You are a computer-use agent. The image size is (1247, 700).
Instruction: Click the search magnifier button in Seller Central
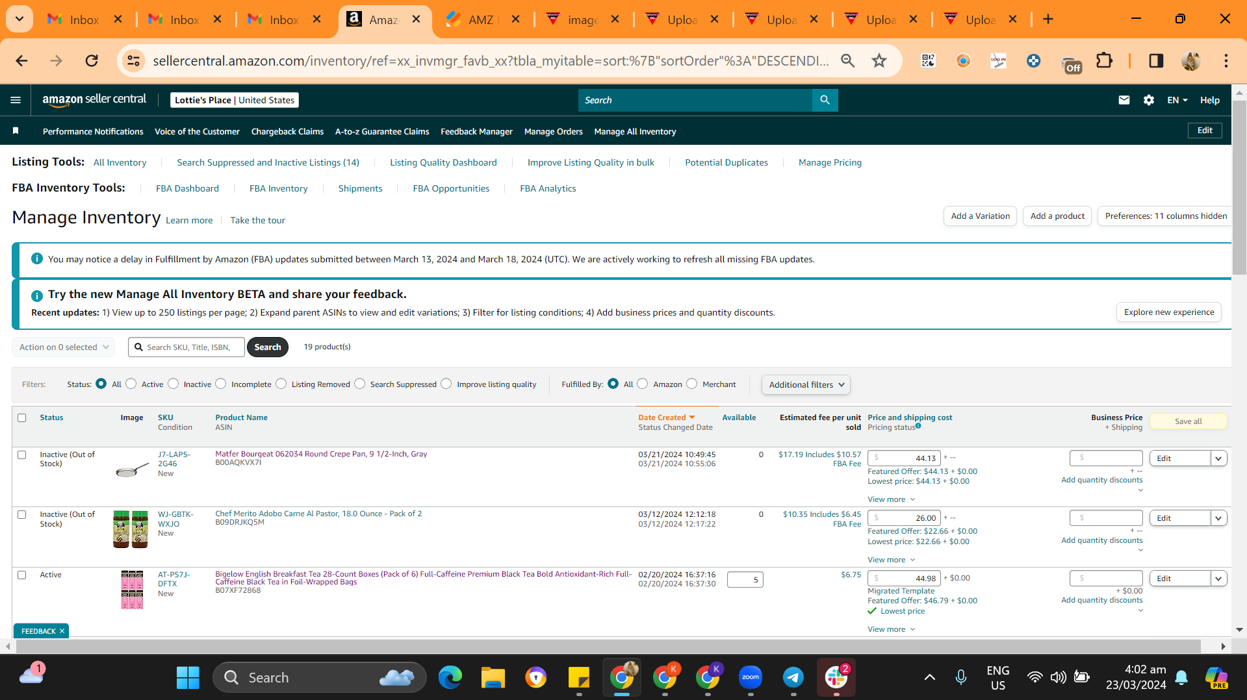pos(825,100)
